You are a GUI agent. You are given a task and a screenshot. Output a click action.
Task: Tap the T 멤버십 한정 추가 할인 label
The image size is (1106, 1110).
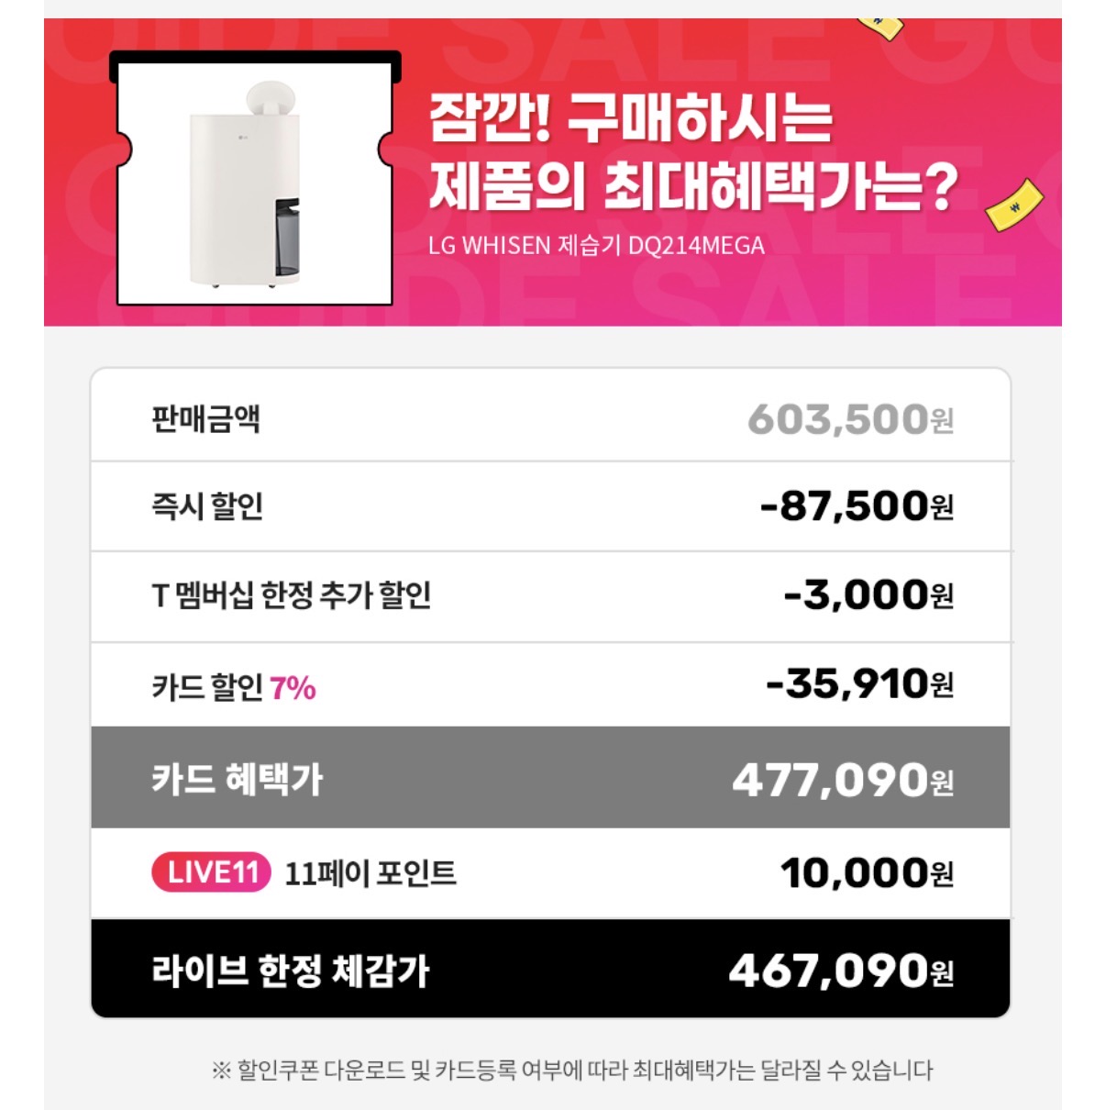point(291,595)
